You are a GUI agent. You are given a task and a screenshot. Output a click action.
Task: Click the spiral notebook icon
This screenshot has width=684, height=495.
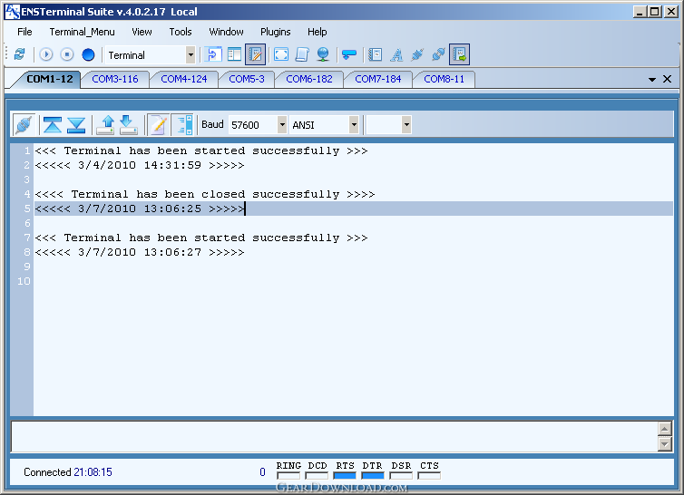[x=375, y=54]
